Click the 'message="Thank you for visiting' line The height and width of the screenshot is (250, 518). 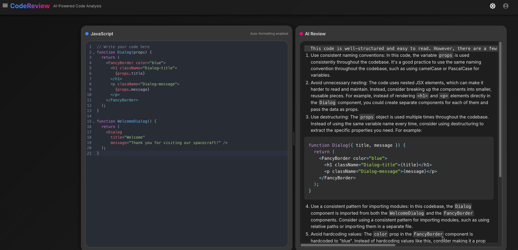pos(169,143)
